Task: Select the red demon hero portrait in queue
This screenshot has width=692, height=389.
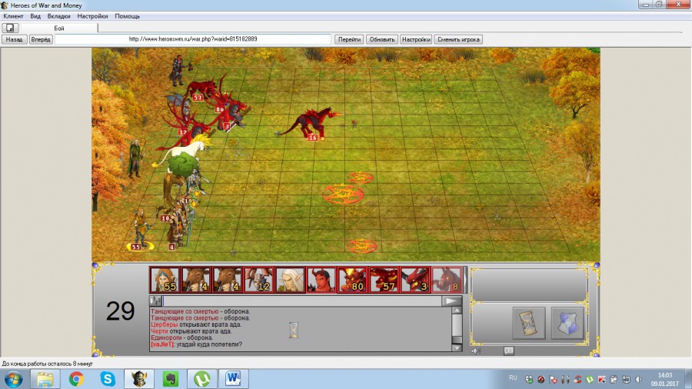Action: click(x=321, y=280)
